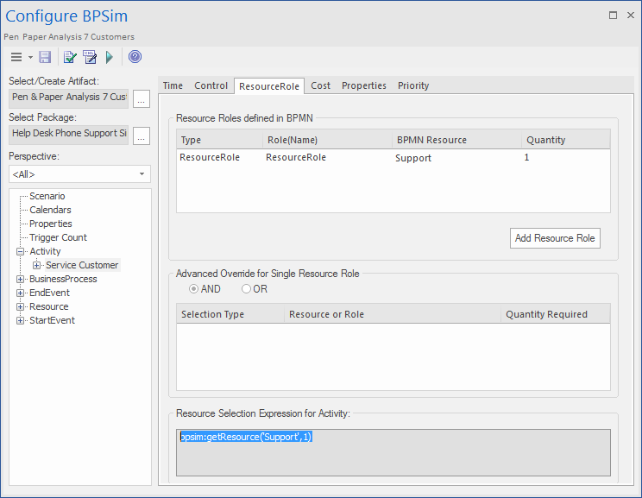This screenshot has height=498, width=642.
Task: Click the Resource Selection Expression text field
Action: (393, 452)
